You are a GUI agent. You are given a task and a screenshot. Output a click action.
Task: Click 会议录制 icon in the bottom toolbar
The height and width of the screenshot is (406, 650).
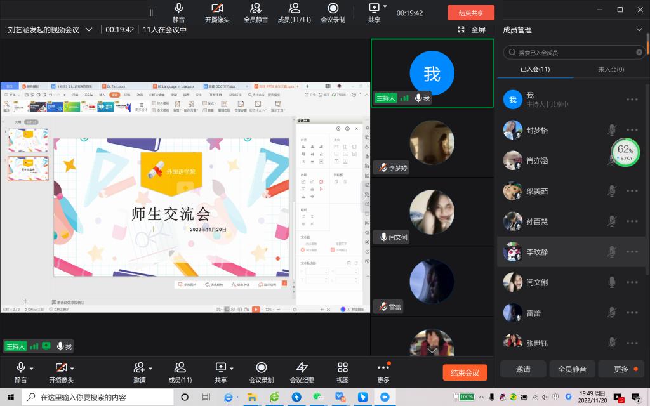(261, 372)
